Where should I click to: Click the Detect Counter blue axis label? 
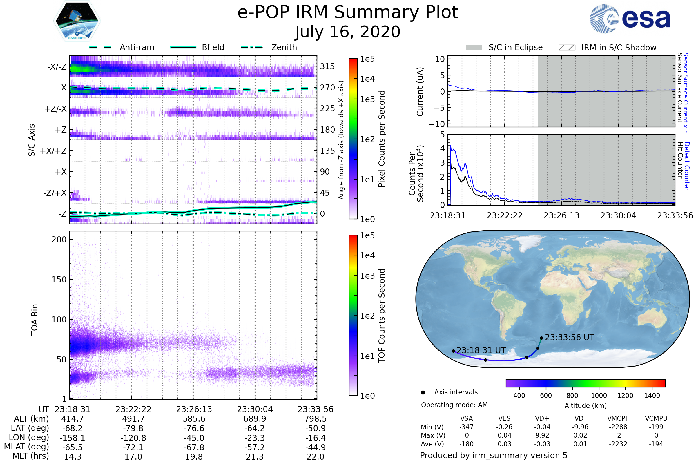[687, 166]
